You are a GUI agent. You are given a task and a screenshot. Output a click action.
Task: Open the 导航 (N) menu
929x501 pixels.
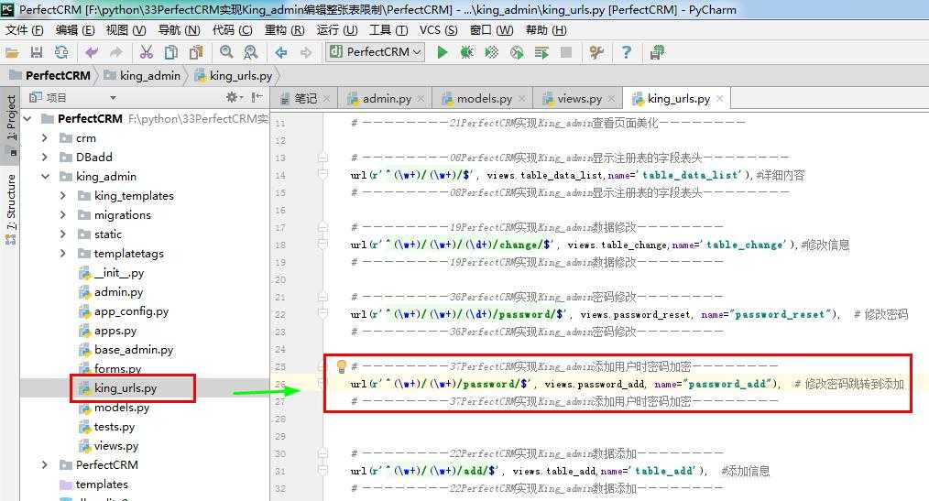(x=179, y=29)
